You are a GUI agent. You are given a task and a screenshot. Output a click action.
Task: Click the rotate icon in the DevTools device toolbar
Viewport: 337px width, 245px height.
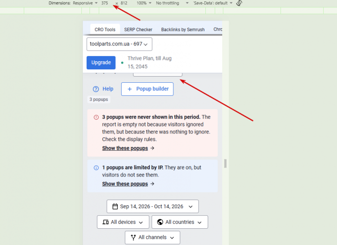[239, 3]
